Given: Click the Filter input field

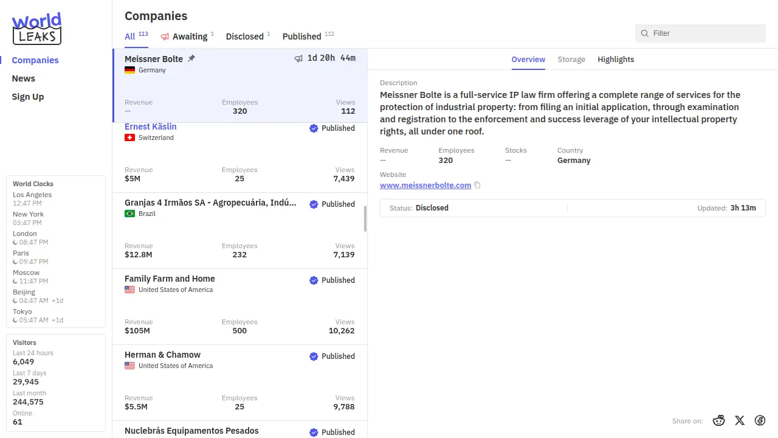Looking at the screenshot, I should (705, 33).
